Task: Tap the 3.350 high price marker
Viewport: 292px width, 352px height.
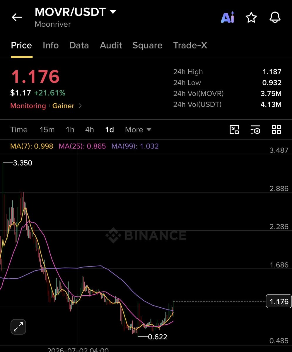Action: (x=23, y=163)
